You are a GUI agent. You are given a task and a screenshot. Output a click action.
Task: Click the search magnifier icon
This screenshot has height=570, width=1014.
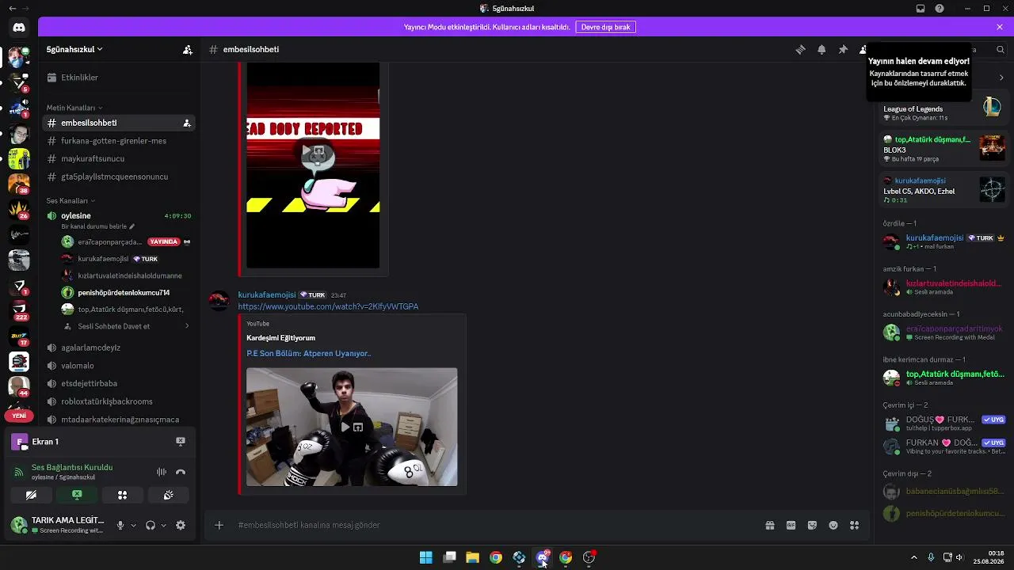pos(1001,49)
